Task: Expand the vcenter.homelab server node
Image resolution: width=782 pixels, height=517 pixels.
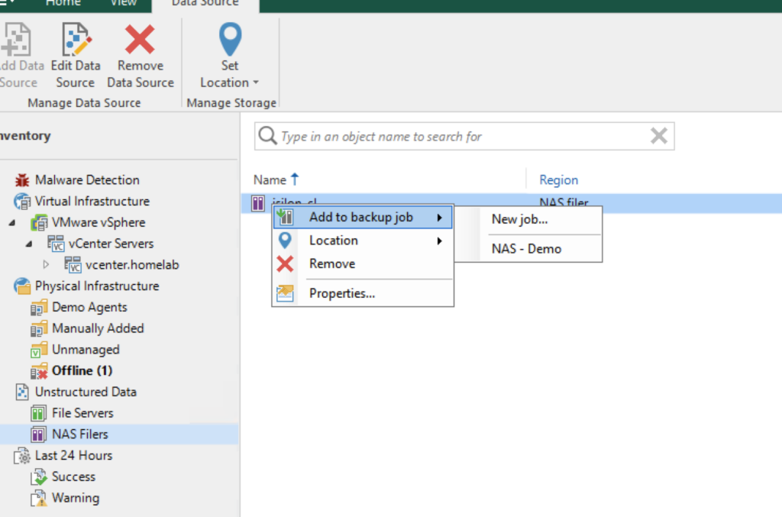Action: (46, 265)
